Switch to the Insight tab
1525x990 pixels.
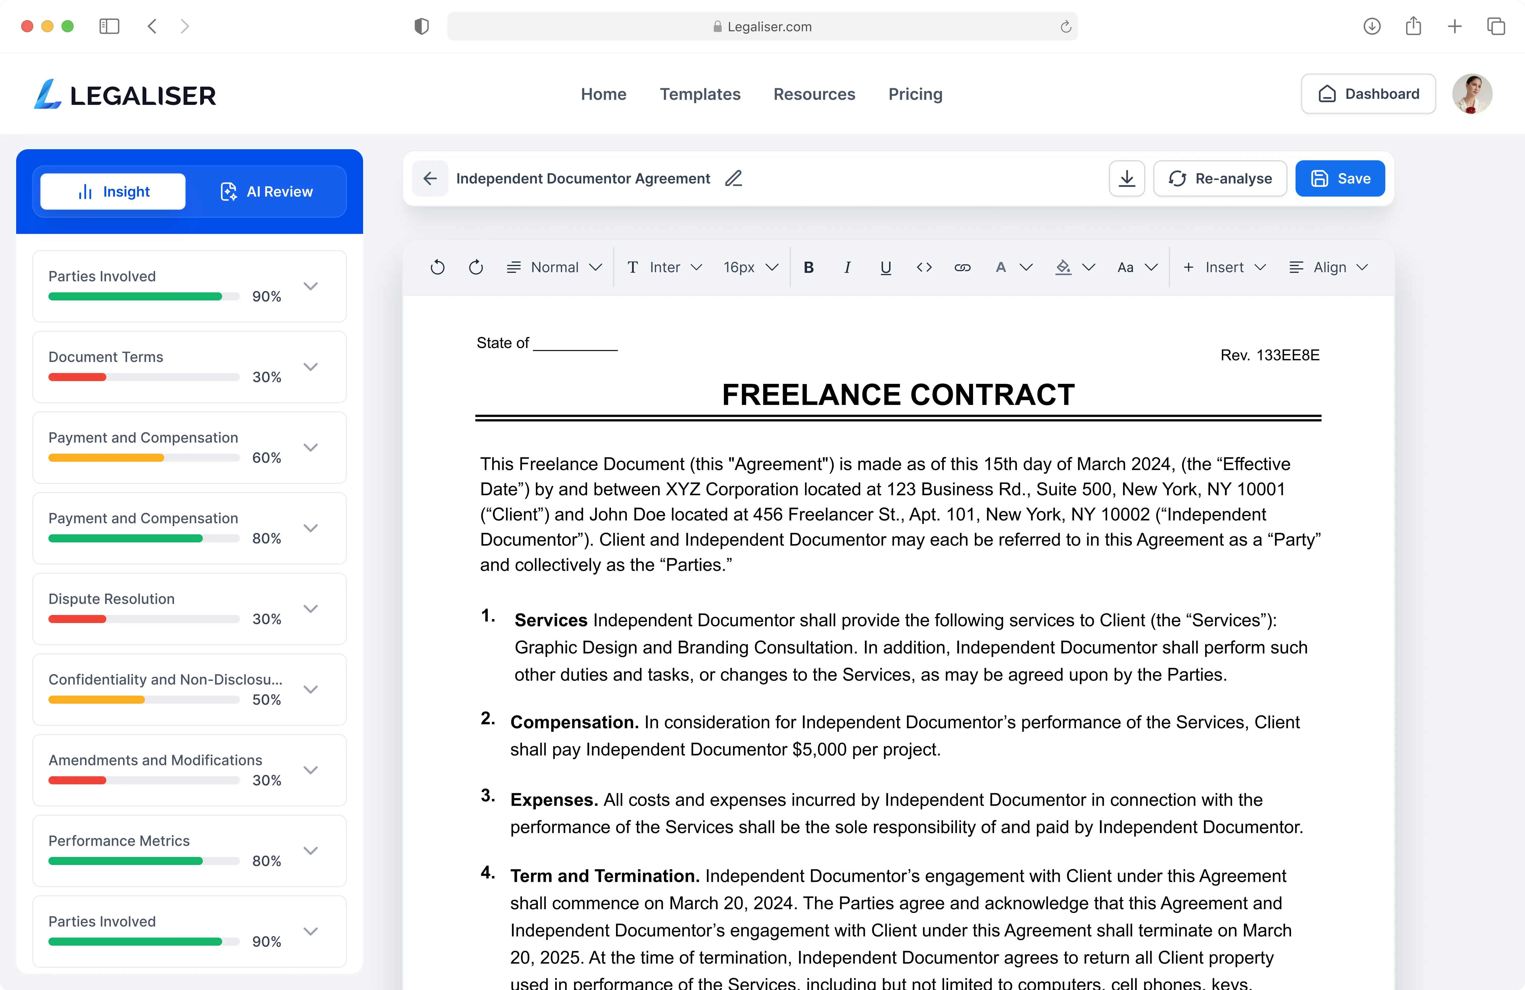(113, 192)
